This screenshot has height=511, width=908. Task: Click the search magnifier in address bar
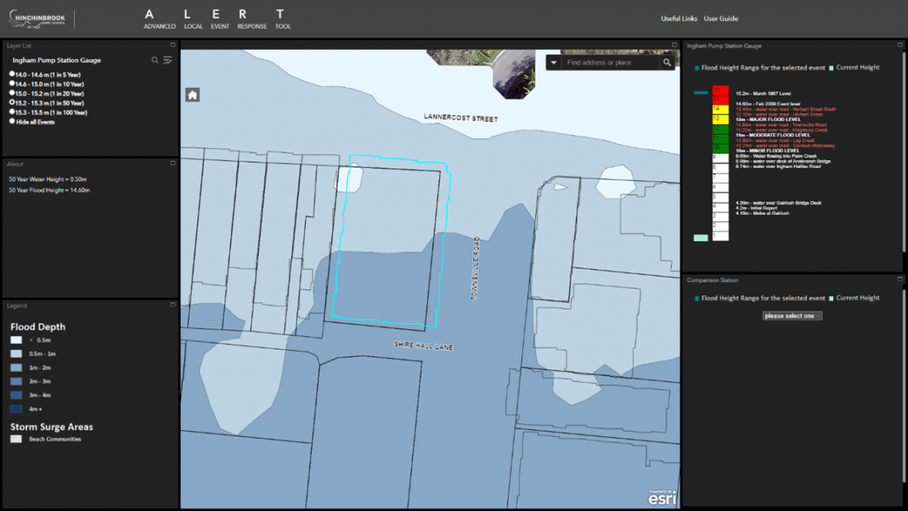[x=667, y=63]
